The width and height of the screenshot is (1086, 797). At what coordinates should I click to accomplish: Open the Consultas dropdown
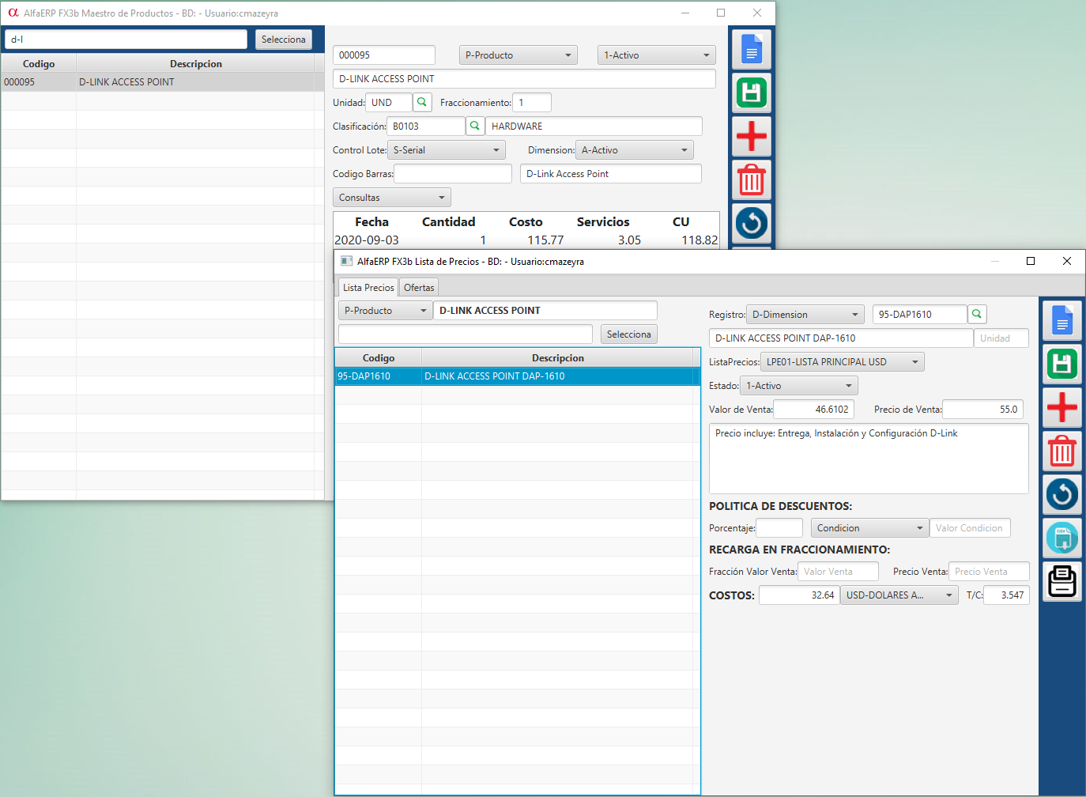[392, 198]
